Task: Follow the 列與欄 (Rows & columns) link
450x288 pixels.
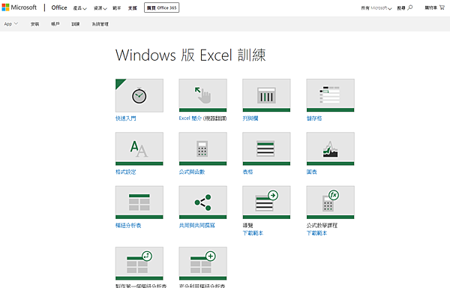Action: click(250, 118)
